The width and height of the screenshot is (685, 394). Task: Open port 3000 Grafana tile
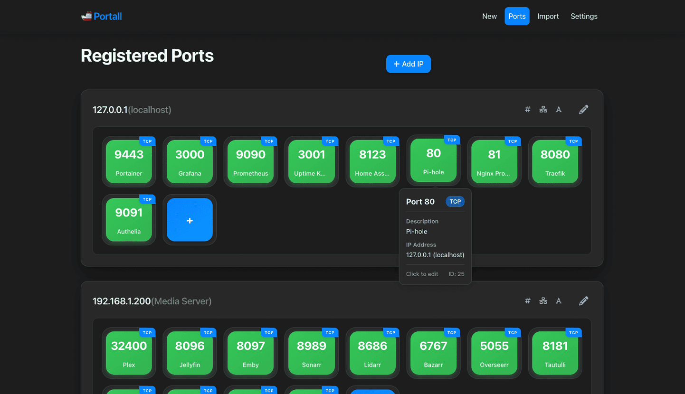(190, 161)
